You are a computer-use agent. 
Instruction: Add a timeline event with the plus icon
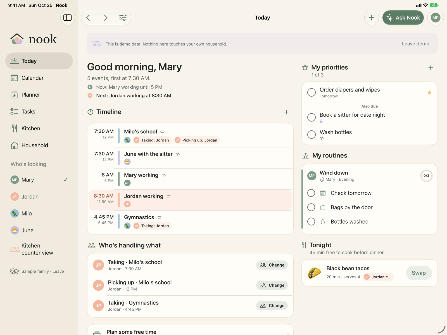pos(286,112)
